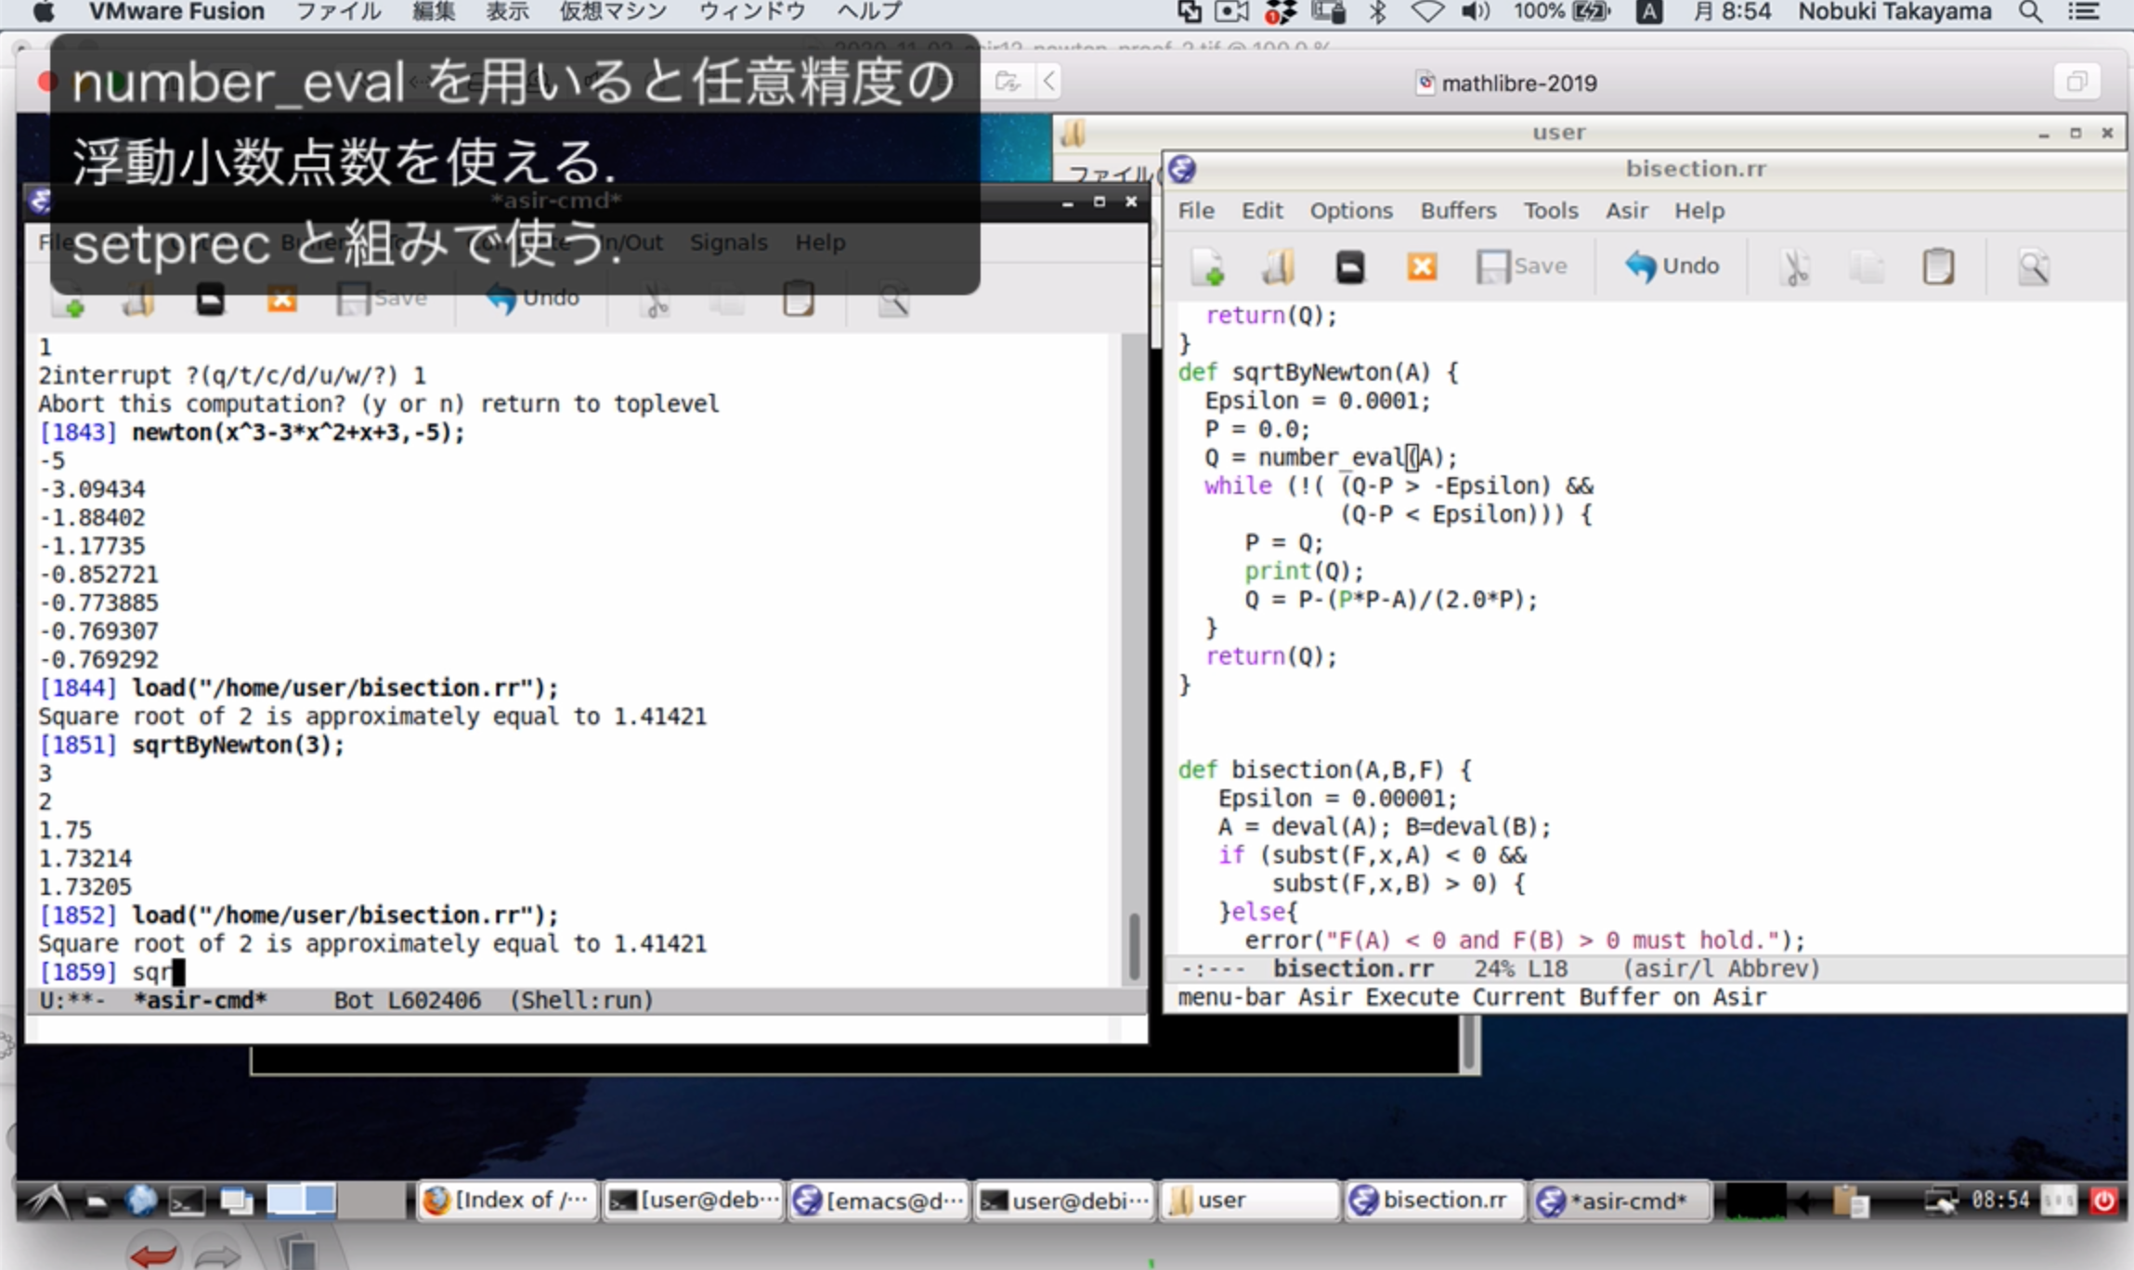Open Tools menu in bisection.rr window

(x=1551, y=211)
